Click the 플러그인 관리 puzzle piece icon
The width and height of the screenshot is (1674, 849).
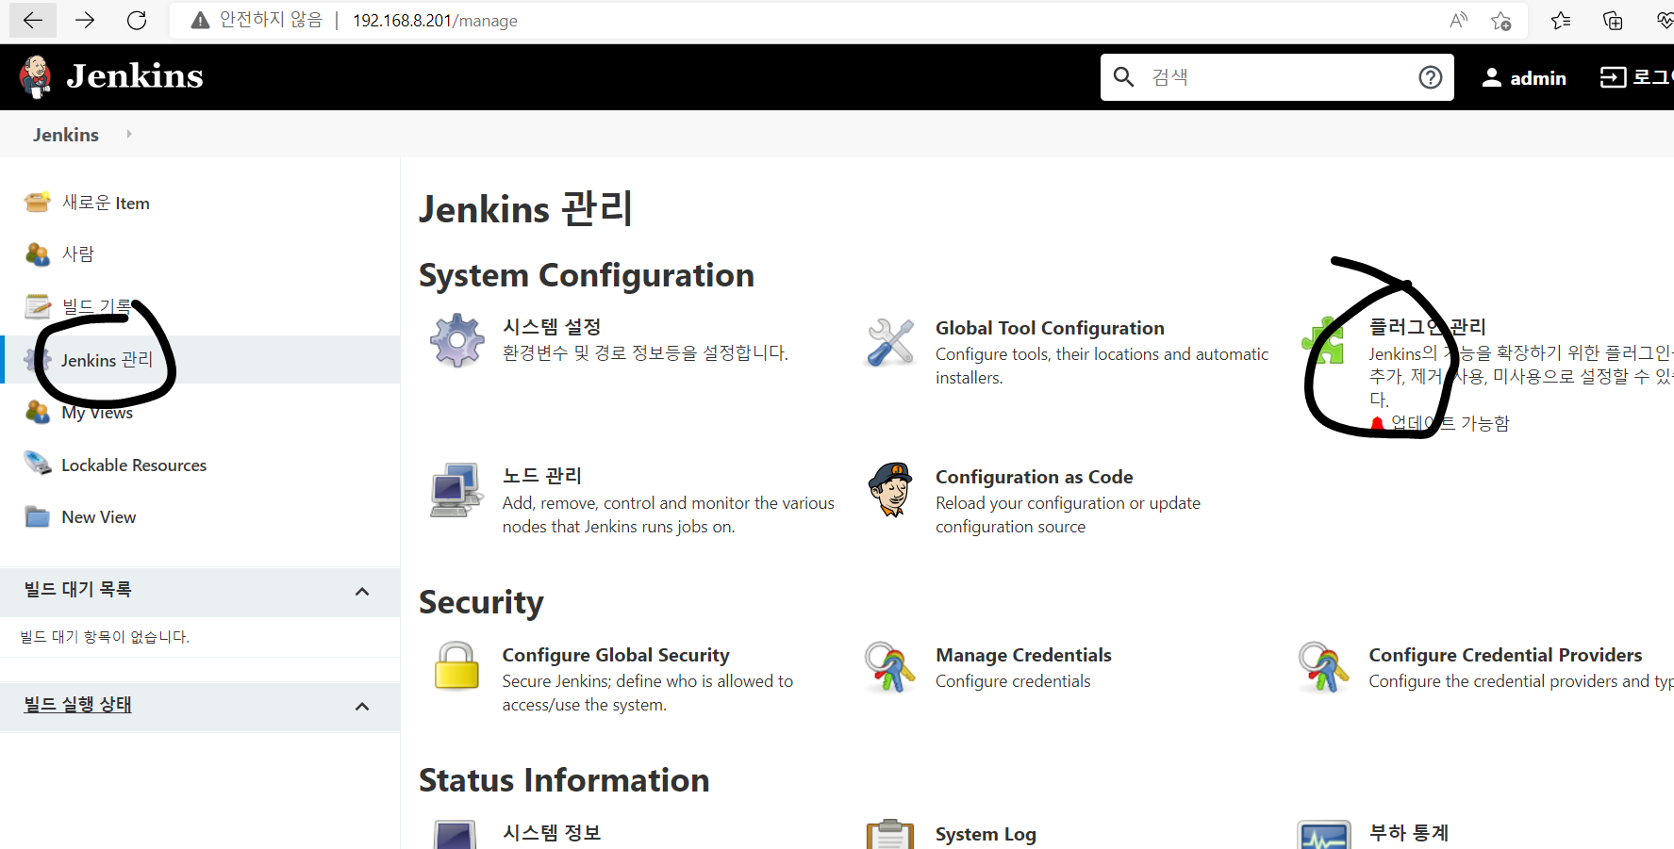point(1323,340)
